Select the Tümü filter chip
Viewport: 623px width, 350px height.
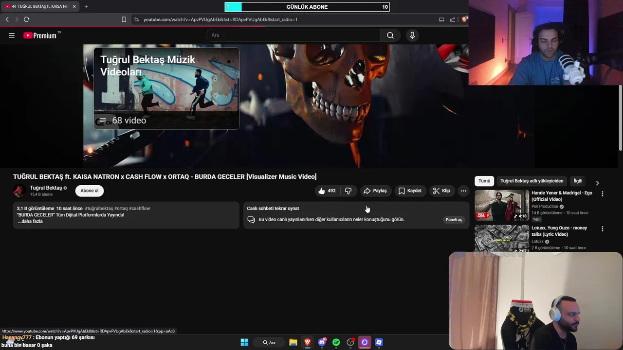pyautogui.click(x=484, y=181)
